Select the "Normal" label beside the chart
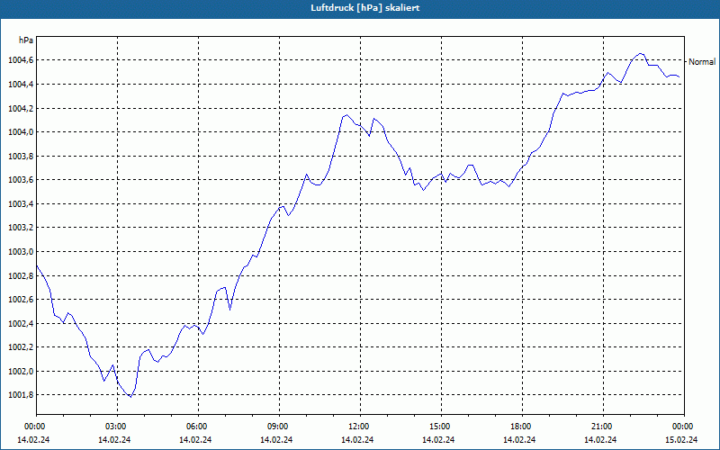This screenshot has width=720, height=450. click(702, 61)
